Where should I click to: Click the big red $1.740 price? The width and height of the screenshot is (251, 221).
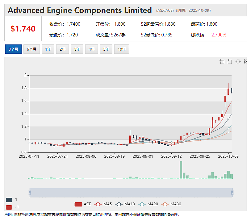(x=23, y=29)
